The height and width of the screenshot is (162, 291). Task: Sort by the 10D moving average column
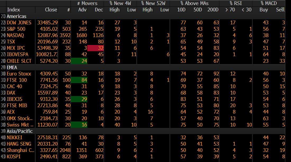(x=181, y=10)
